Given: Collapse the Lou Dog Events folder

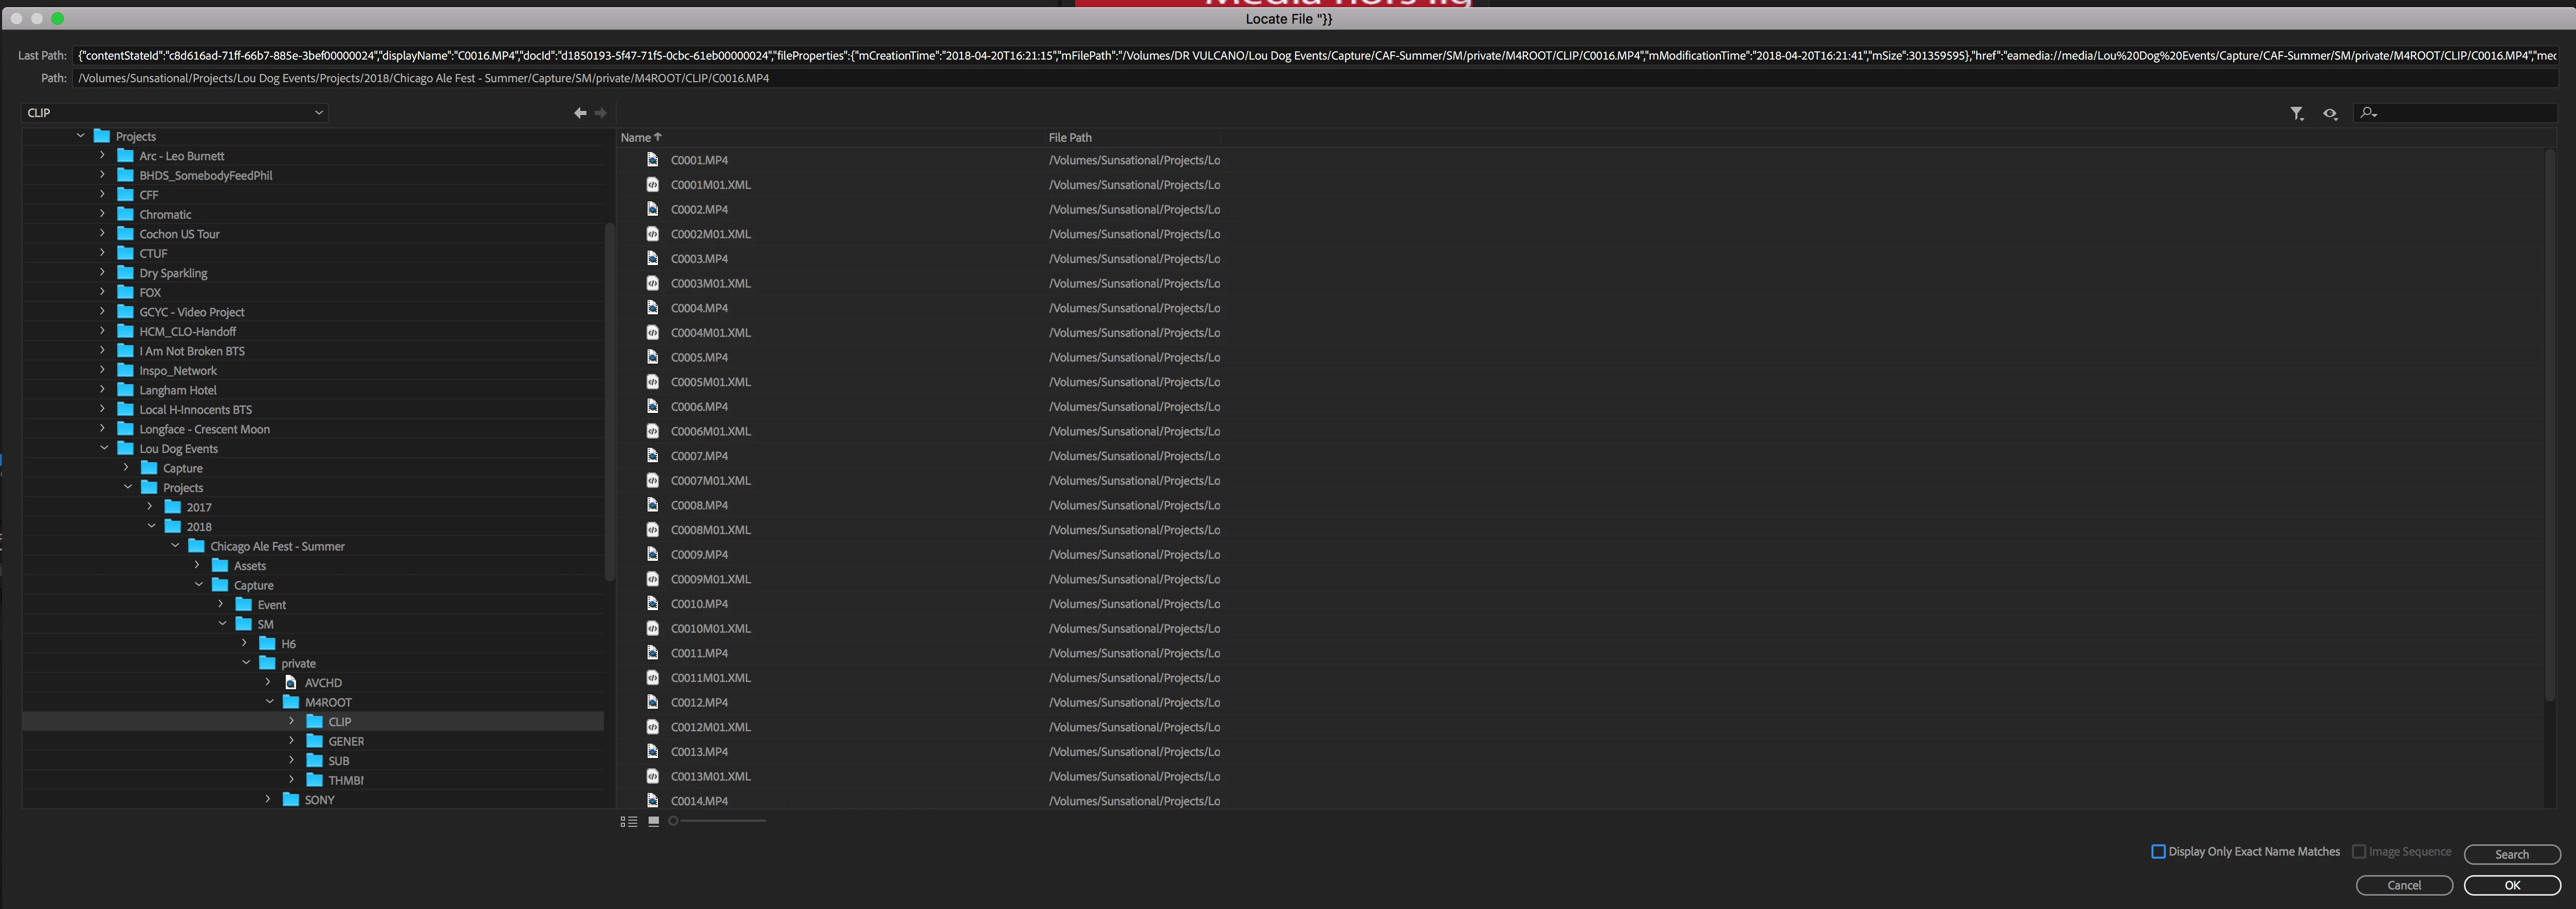Looking at the screenshot, I should (x=104, y=448).
